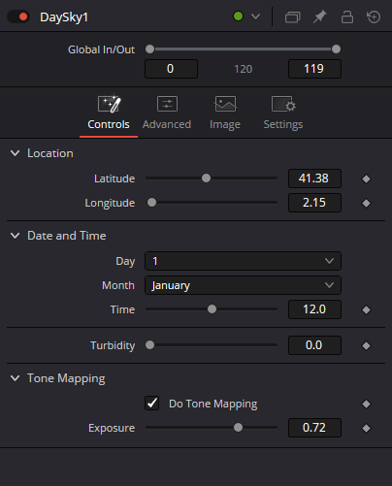Click the Turbidity value field 0.0
The image size is (392, 486).
(314, 345)
